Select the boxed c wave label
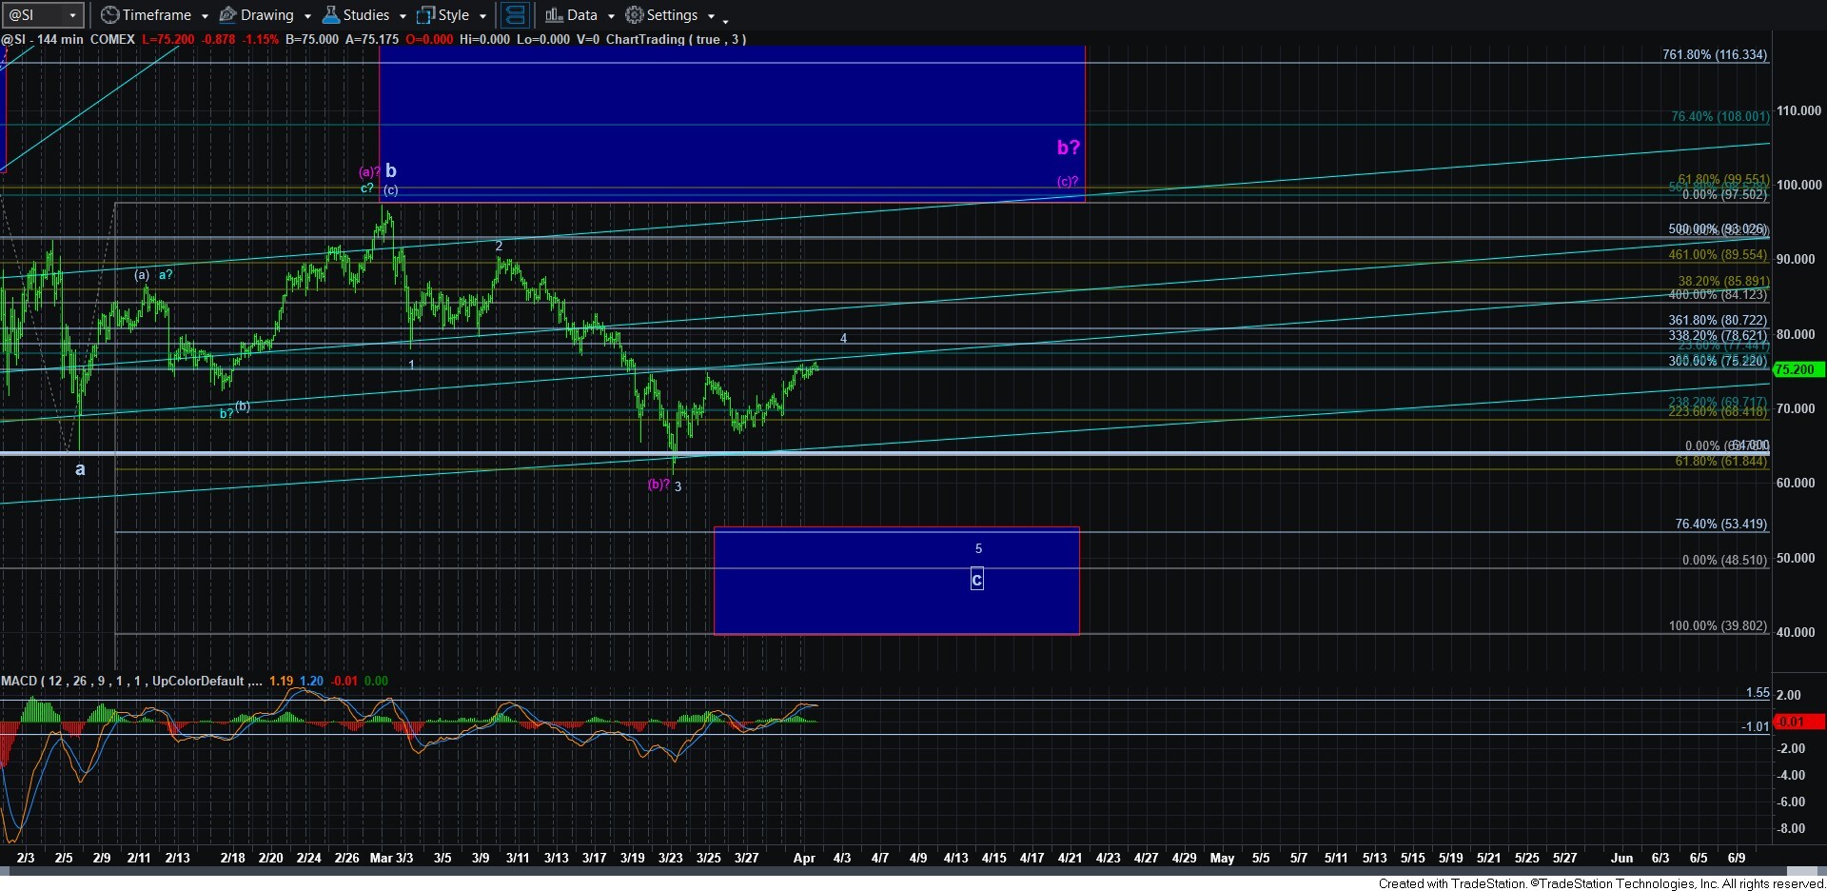The image size is (1827, 891). click(x=976, y=579)
